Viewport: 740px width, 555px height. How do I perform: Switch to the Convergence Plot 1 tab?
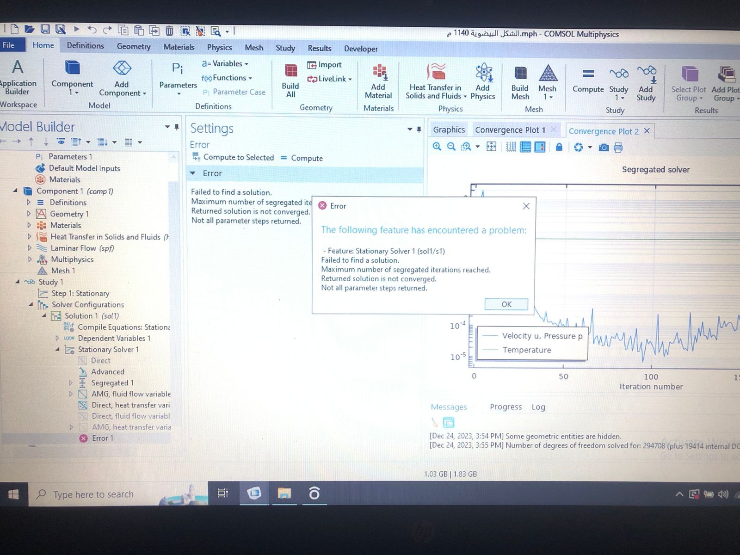(x=510, y=130)
